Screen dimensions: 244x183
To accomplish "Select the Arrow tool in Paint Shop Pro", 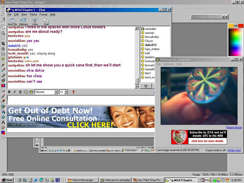I will pyautogui.click(x=3, y=28).
